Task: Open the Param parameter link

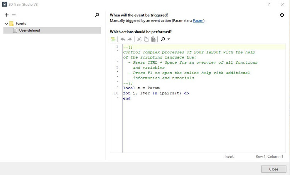Action: tap(198, 21)
